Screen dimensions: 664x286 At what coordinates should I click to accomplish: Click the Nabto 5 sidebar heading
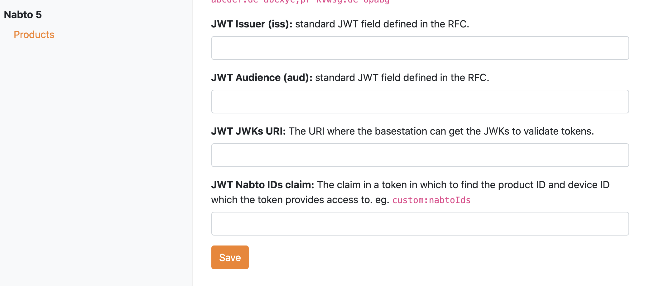[23, 15]
